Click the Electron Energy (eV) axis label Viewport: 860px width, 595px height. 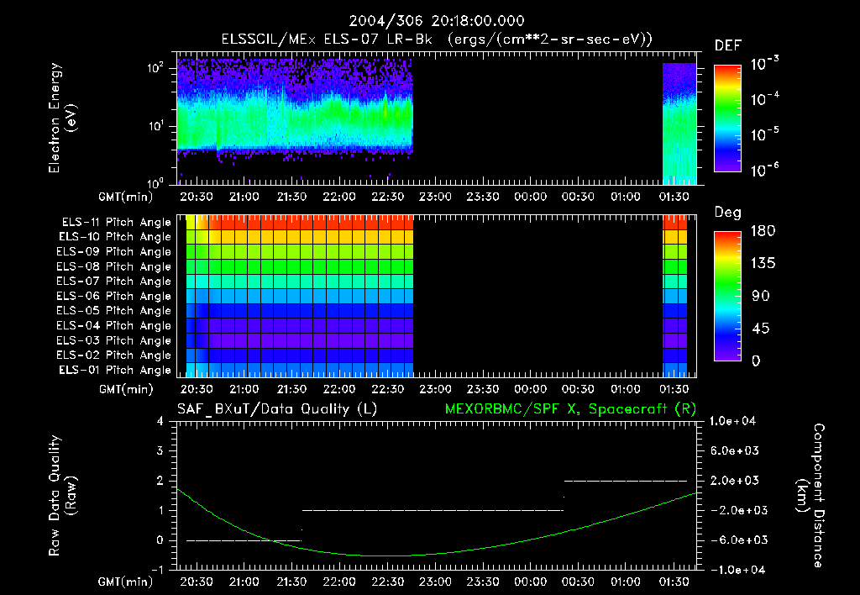62,118
